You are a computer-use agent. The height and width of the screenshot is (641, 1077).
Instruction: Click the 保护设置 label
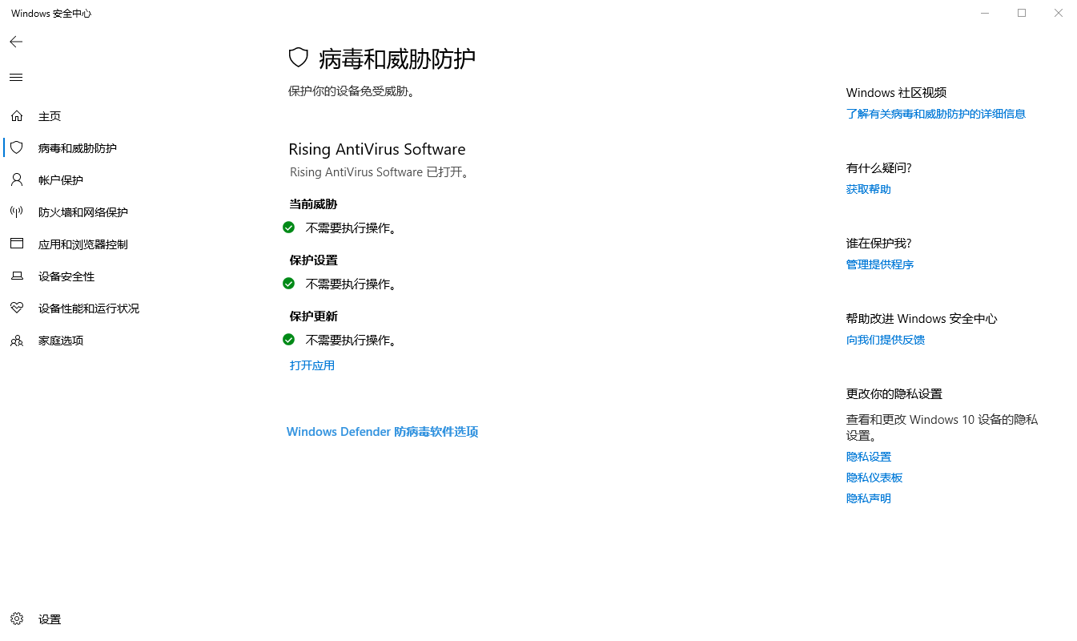(314, 260)
